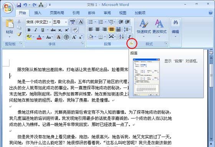Image resolution: width=215 pixels, height=147 pixels.
Task: Select the Format Painter brush
Action: tap(20, 34)
